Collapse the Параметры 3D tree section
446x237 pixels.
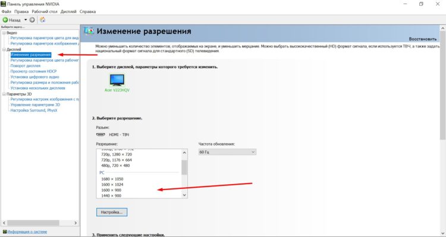click(x=4, y=94)
